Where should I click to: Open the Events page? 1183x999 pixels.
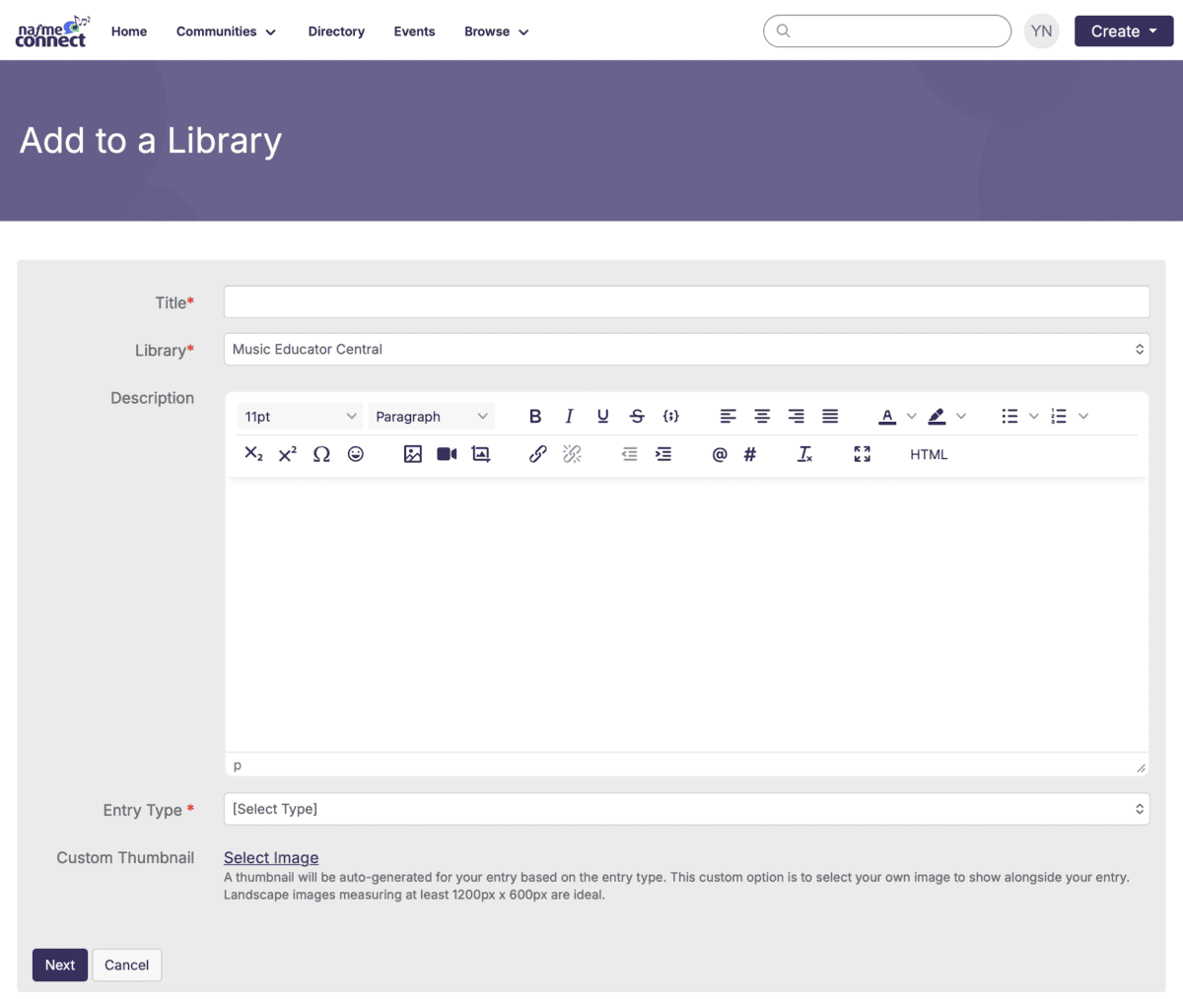(414, 32)
